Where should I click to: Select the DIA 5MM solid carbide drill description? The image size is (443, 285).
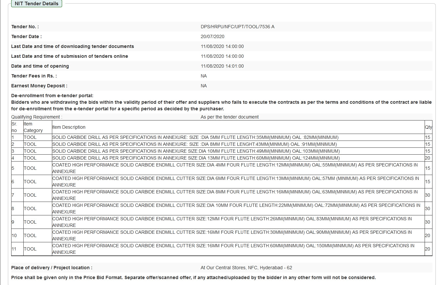[x=195, y=137]
